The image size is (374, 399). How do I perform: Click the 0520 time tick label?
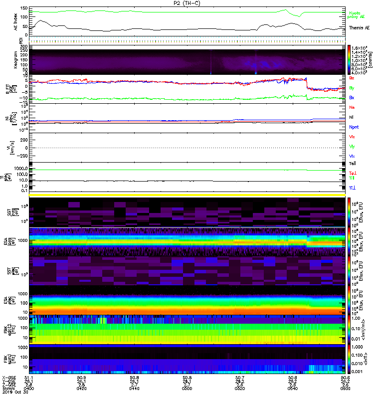click(x=240, y=389)
